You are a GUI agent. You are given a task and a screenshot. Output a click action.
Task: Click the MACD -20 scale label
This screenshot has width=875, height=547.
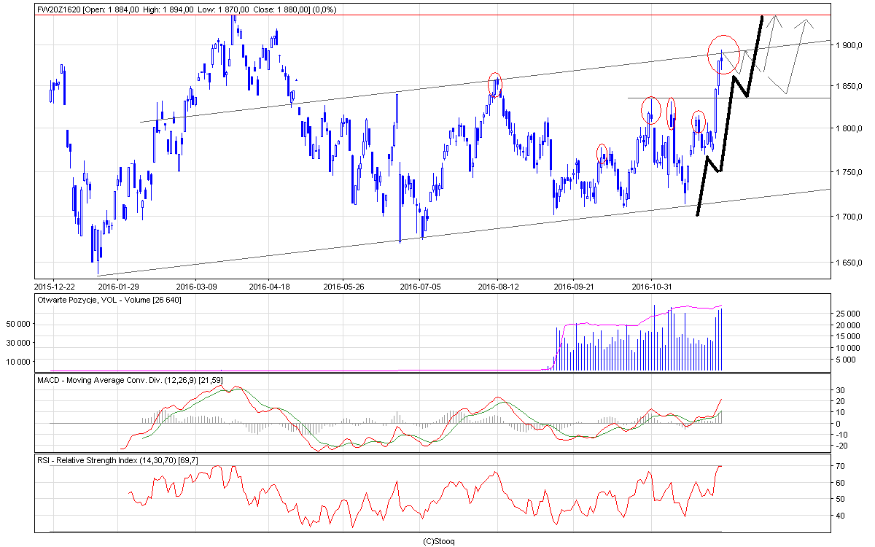pyautogui.click(x=841, y=446)
